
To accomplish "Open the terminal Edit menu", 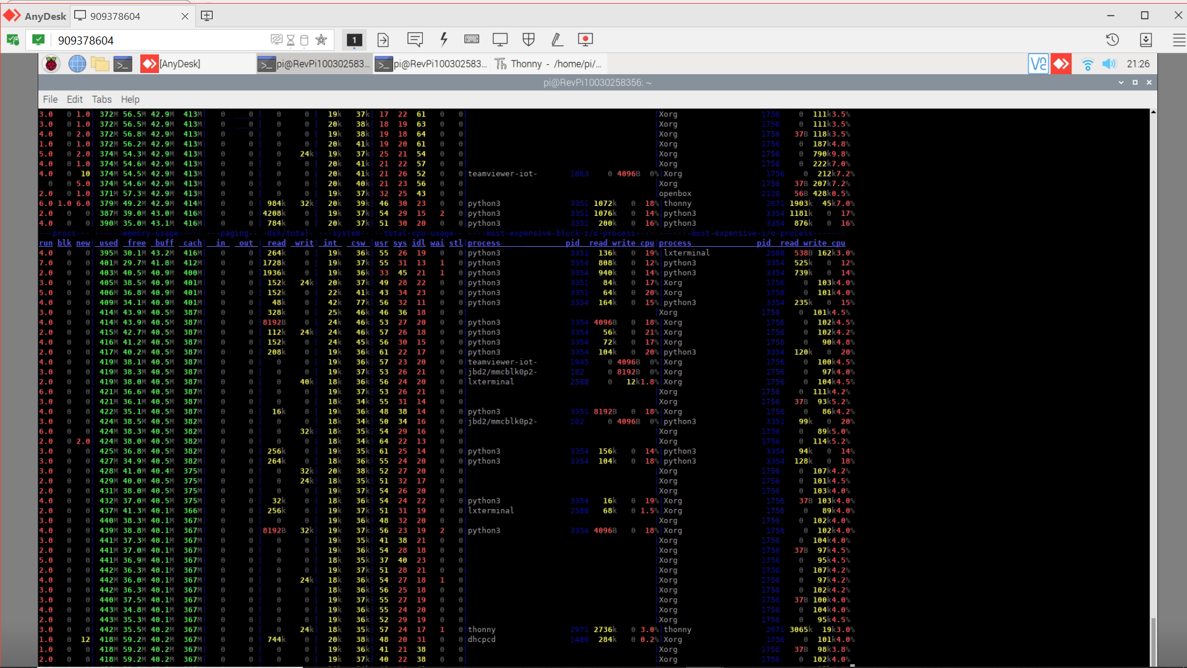I will (x=74, y=99).
